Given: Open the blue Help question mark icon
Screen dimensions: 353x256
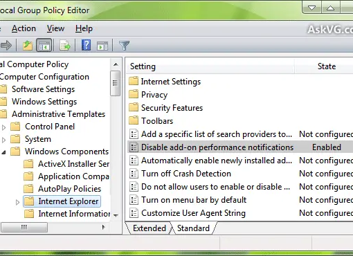Looking at the screenshot, I should pyautogui.click(x=86, y=45).
